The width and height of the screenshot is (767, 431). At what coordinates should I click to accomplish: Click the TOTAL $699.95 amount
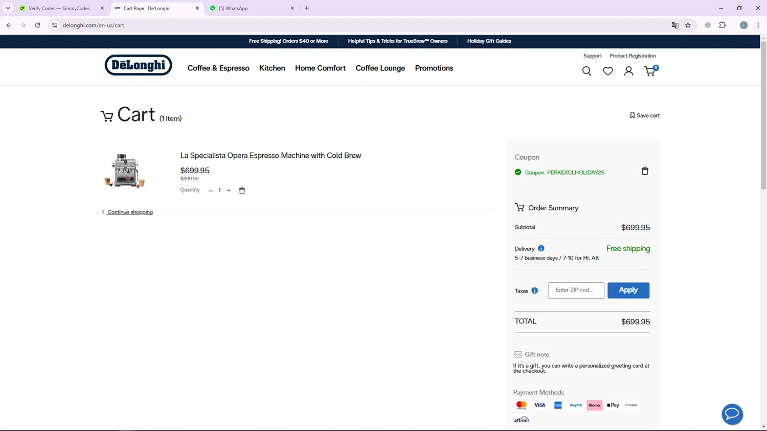click(x=635, y=322)
